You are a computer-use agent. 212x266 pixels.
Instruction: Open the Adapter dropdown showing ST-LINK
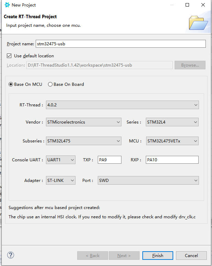pyautogui.click(x=61, y=180)
